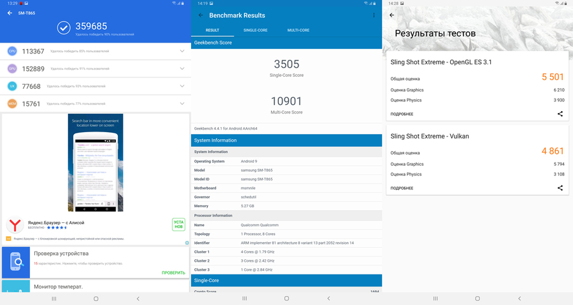Go back from the SM-T865 AnTuTu screen
The image size is (573, 305).
point(10,13)
